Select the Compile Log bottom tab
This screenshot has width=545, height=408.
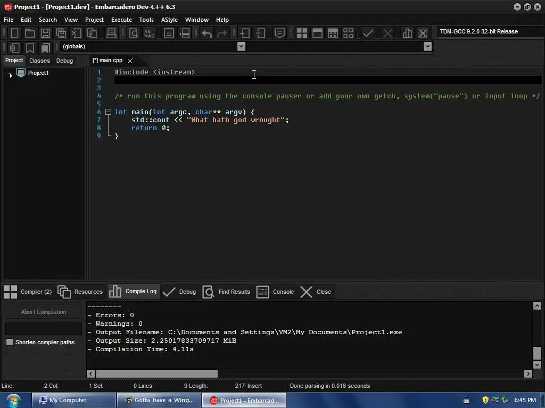click(134, 292)
